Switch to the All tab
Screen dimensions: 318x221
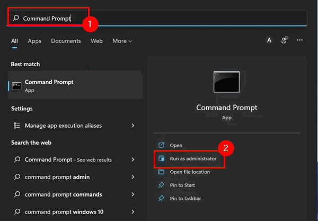pos(14,41)
